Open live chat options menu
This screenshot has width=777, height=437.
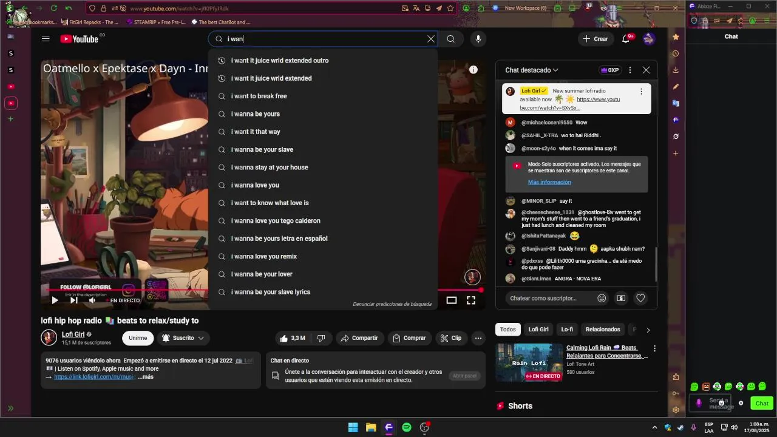[x=630, y=70]
